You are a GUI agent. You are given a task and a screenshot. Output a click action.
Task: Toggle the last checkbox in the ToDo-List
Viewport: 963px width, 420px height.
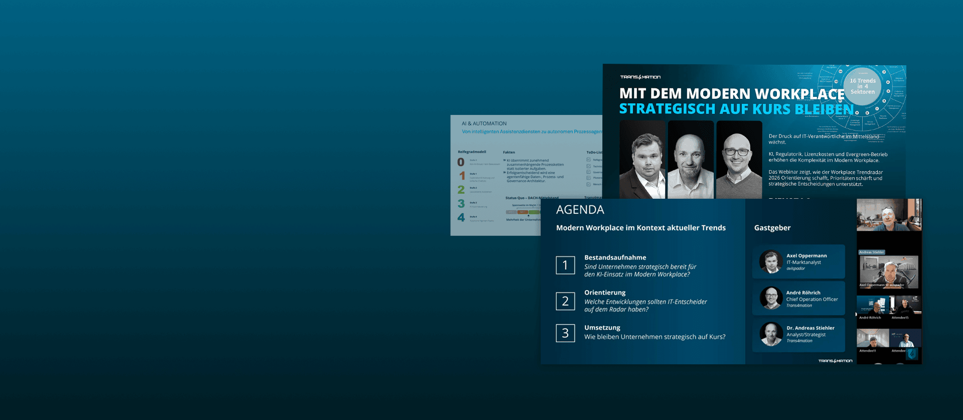pyautogui.click(x=589, y=184)
